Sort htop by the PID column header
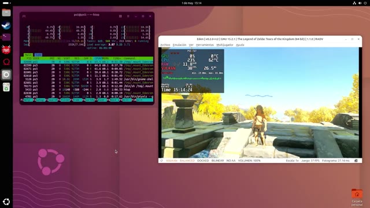 pyautogui.click(x=28, y=58)
